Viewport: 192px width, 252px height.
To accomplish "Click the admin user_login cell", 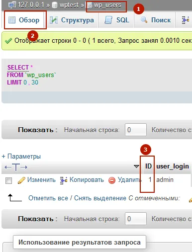I will click(x=165, y=180).
